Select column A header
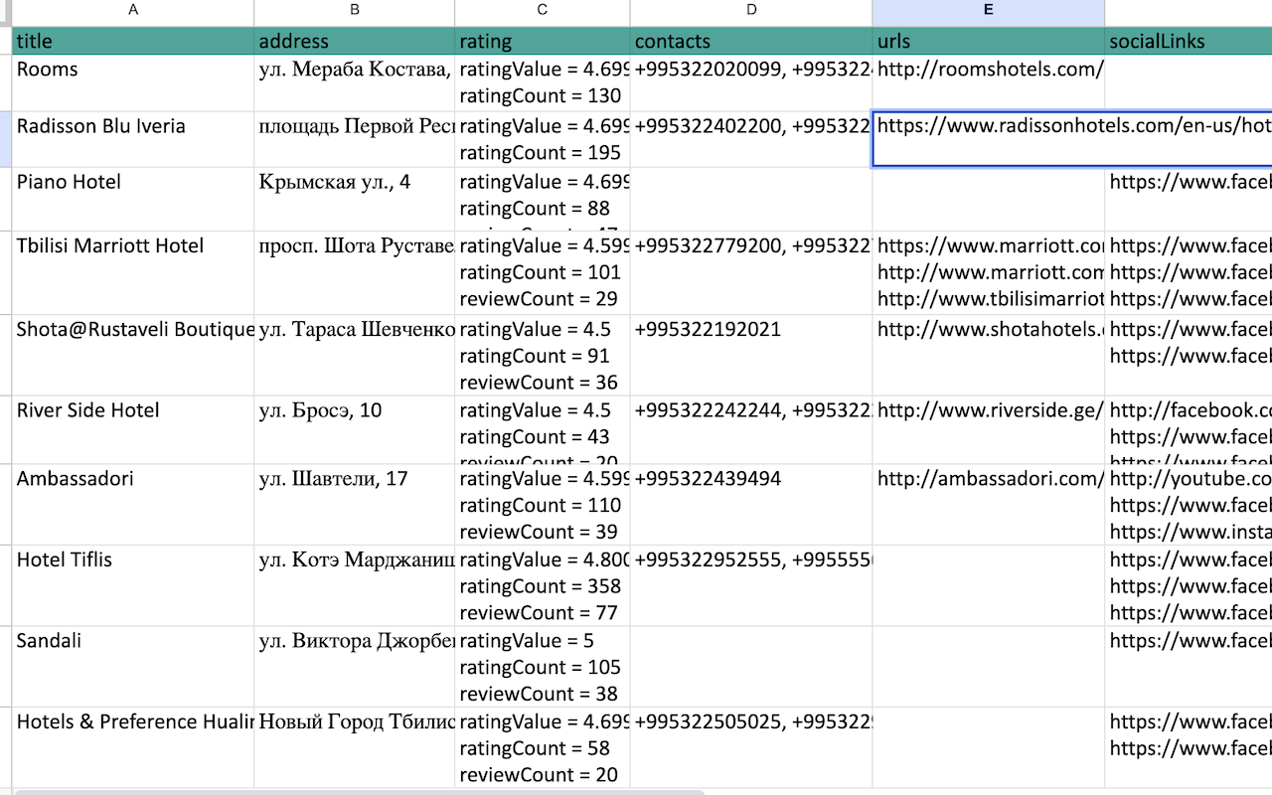This screenshot has width=1272, height=795. click(x=133, y=11)
